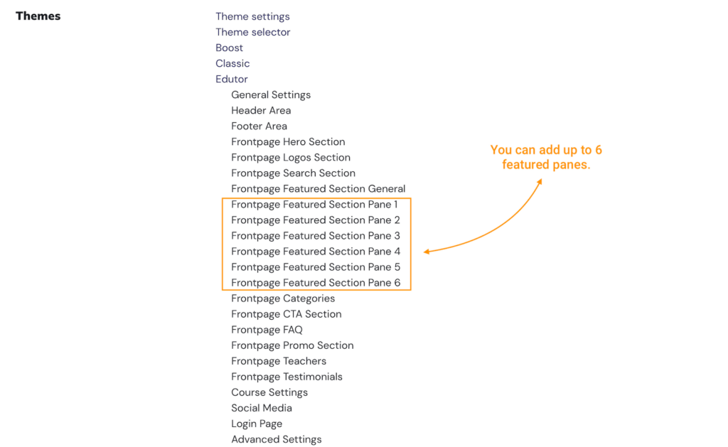Select Frontpage Featured Section General
Image resolution: width=728 pixels, height=447 pixels.
coord(318,188)
